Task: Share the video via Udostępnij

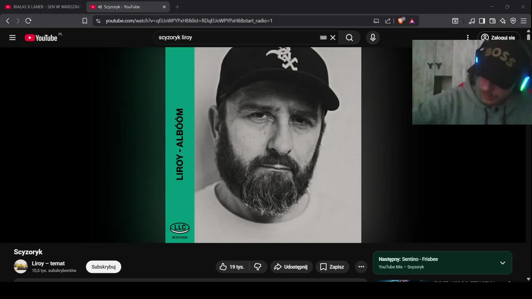Action: click(291, 267)
